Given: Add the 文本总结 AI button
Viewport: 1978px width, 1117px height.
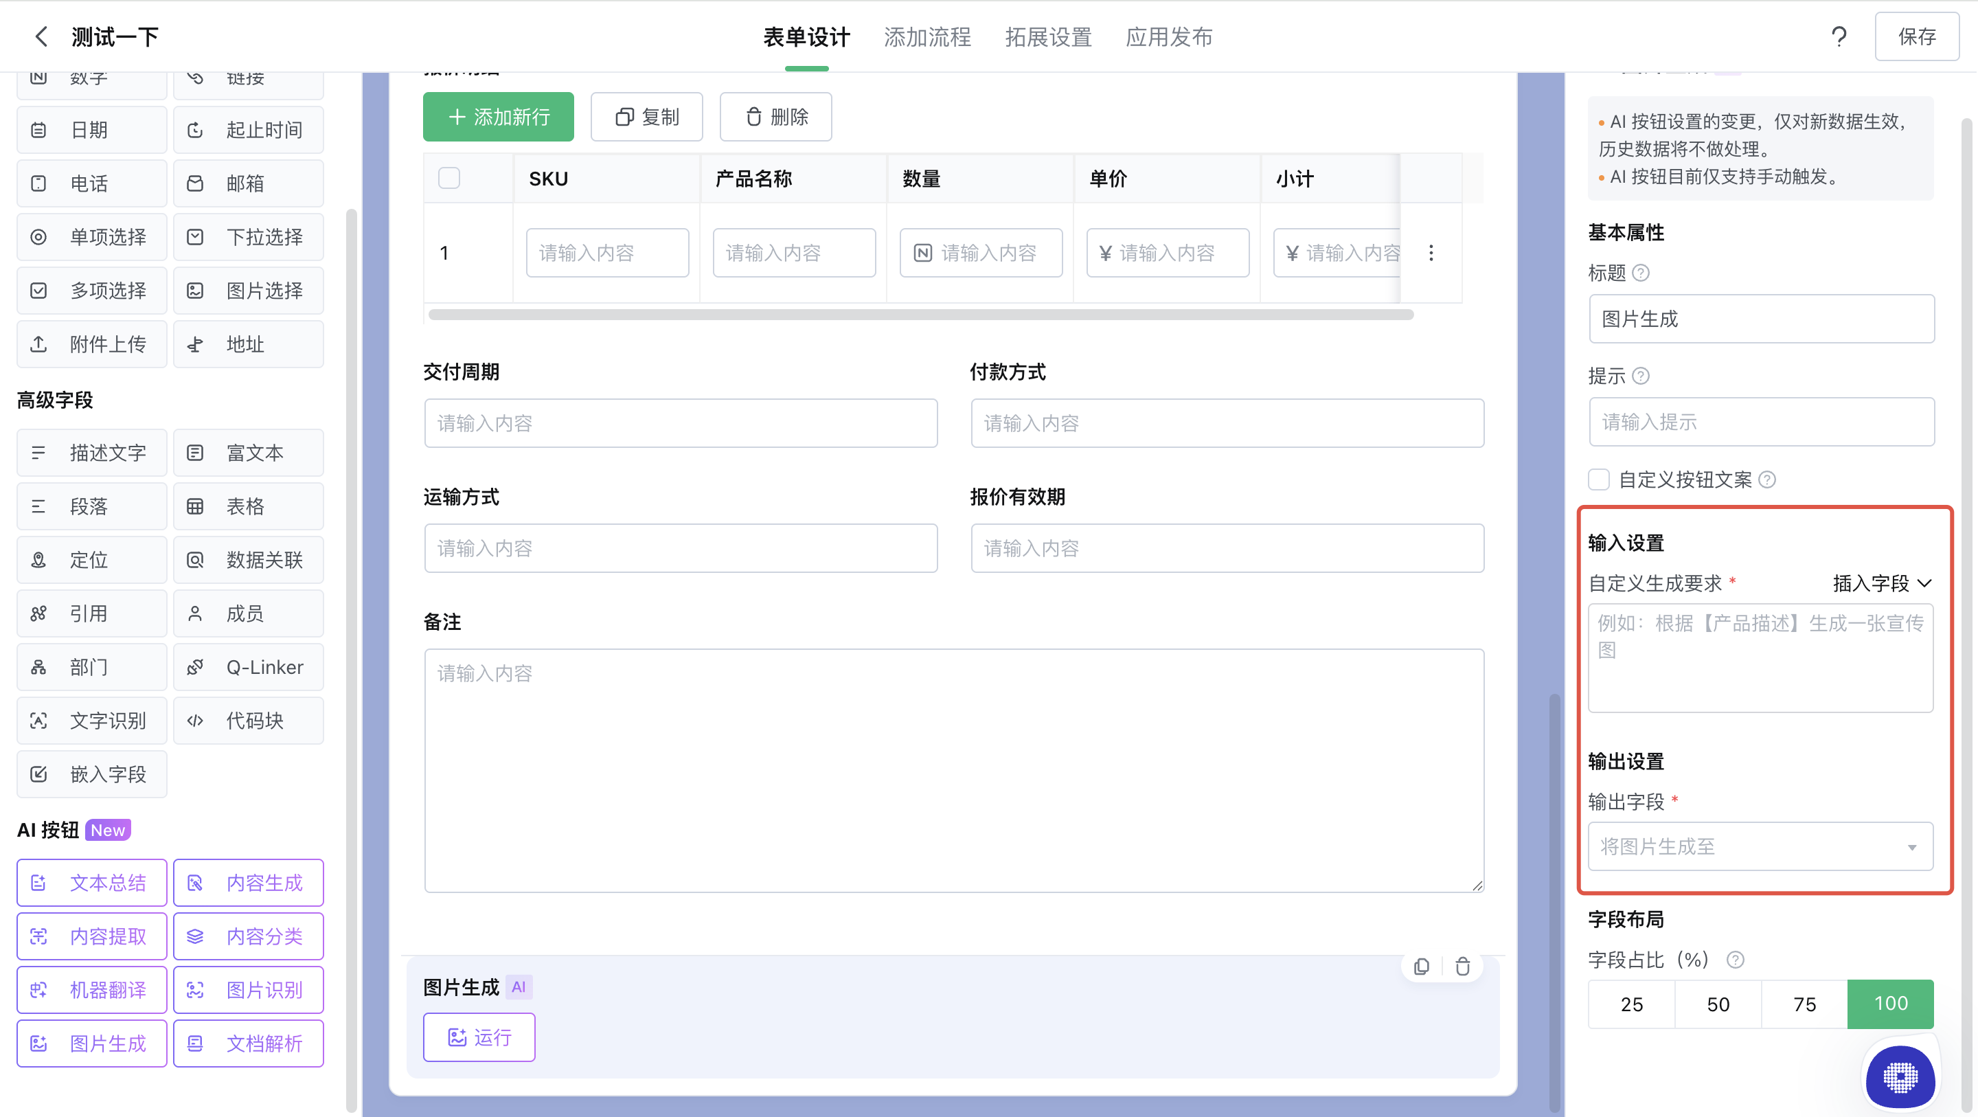Looking at the screenshot, I should (x=91, y=883).
